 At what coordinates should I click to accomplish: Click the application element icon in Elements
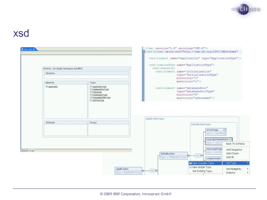(x=47, y=87)
